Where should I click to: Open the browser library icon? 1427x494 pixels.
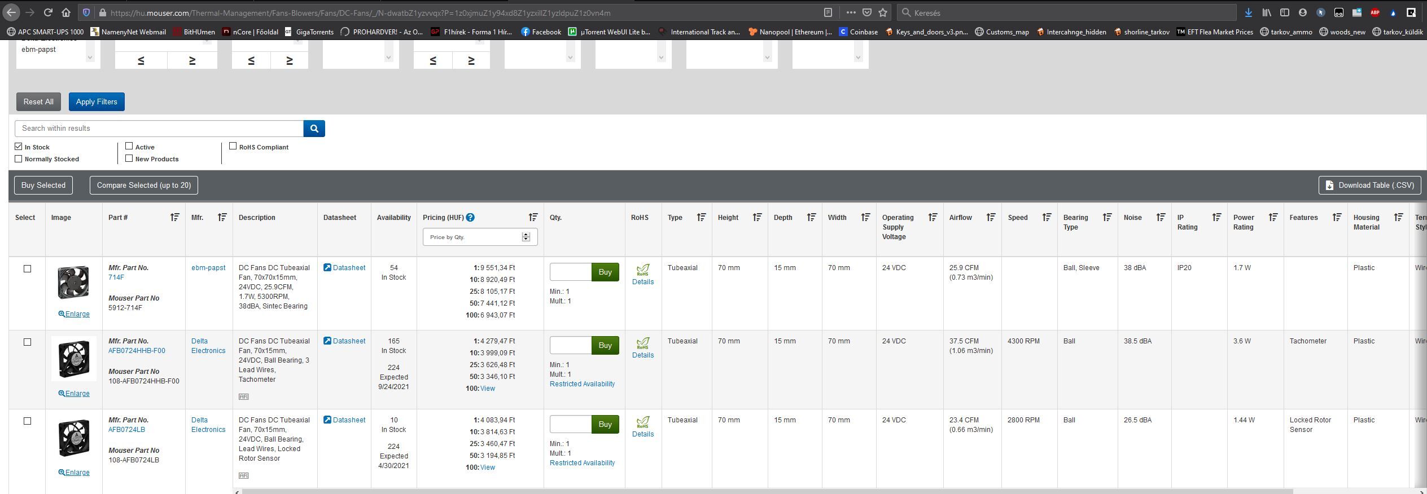[1267, 12]
